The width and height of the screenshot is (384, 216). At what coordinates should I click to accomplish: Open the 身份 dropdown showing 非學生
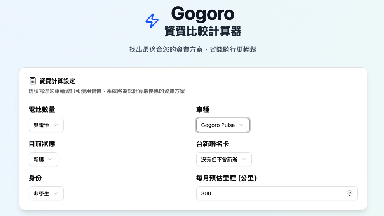(x=46, y=193)
